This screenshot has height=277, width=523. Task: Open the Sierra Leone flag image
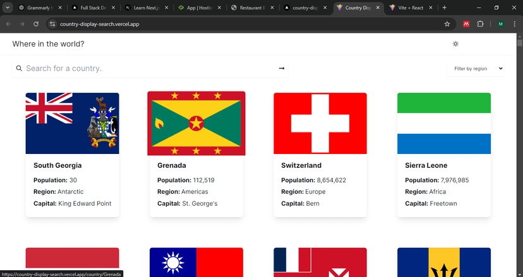(444, 123)
